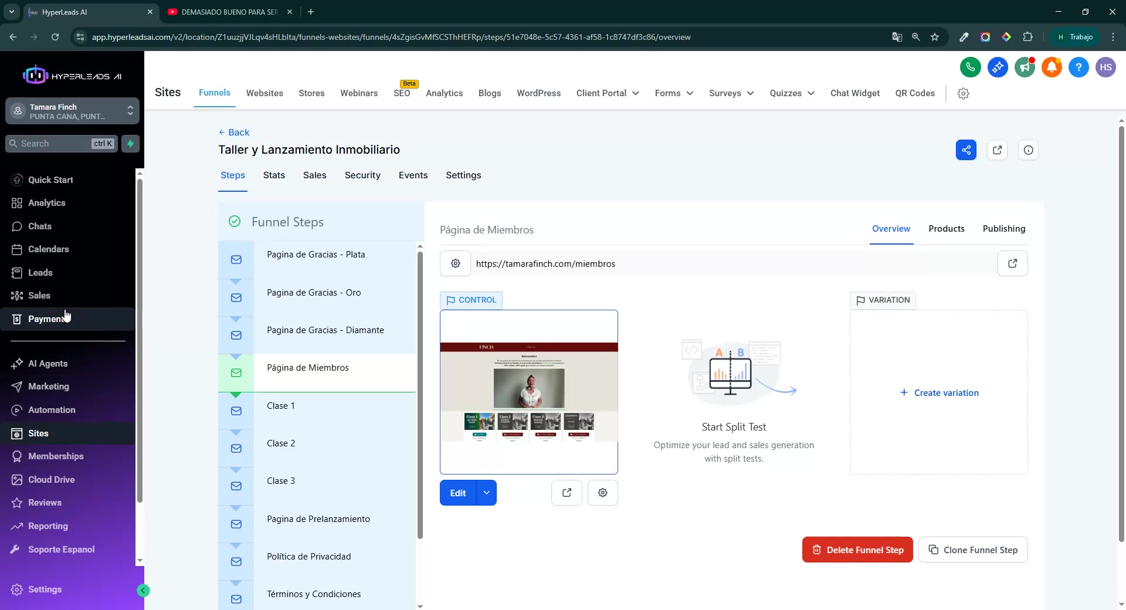
Task: Expand the Quizzes dropdown menu
Action: (792, 93)
